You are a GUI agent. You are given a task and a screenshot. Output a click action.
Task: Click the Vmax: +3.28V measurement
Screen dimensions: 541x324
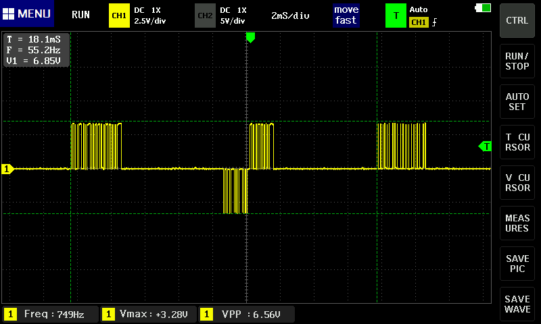point(149,314)
